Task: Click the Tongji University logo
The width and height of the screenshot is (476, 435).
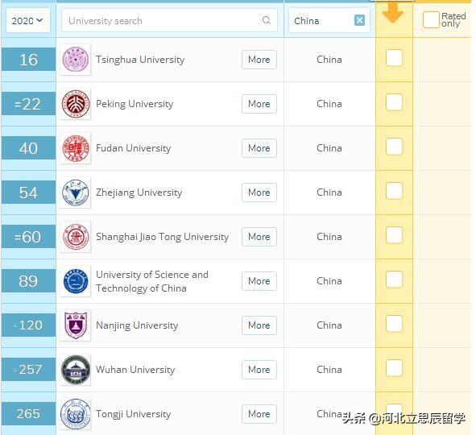Action: tap(76, 414)
